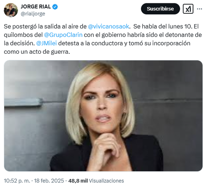Click the tweet text 'Se postergó la salida'
205x185 pixels.
[x=33, y=27]
